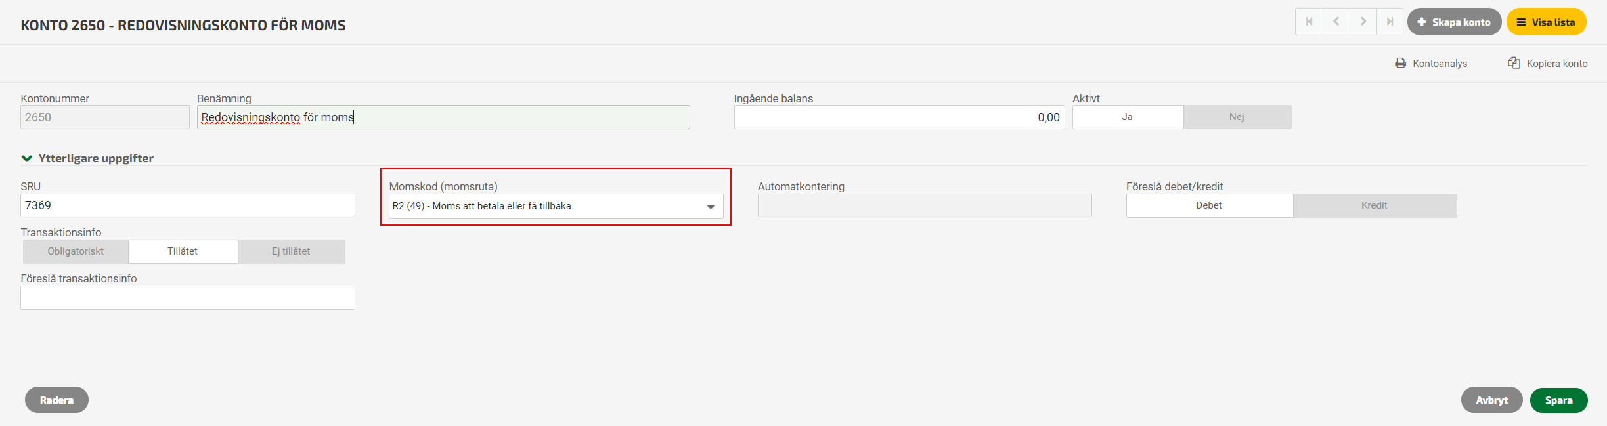Open the Momskod (momsruta) dropdown
This screenshot has height=426, width=1607.
(556, 206)
